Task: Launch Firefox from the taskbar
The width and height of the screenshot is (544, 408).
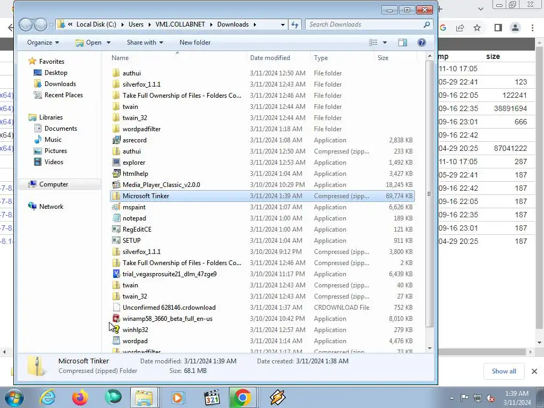Action: [80, 397]
